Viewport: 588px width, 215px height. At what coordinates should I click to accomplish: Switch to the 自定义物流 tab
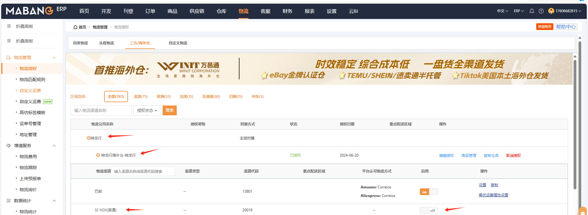tap(178, 43)
